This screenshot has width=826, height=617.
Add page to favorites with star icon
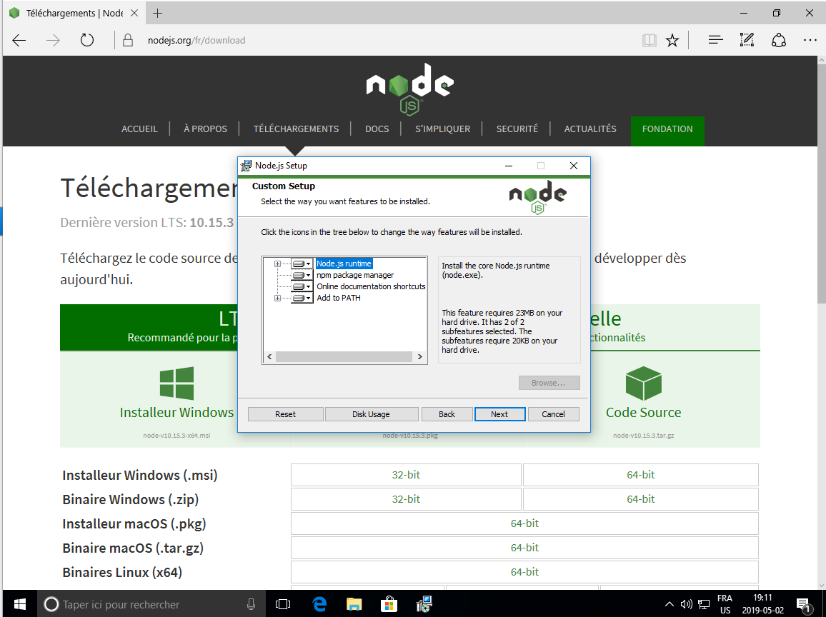pos(672,40)
